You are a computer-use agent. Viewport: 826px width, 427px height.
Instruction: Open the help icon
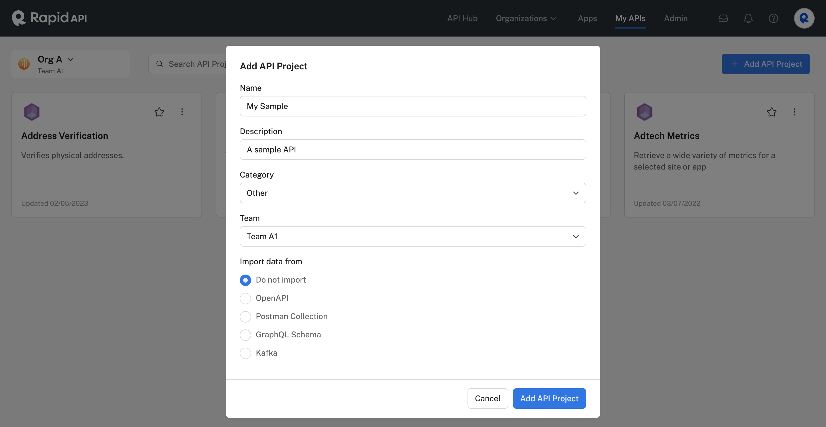773,18
